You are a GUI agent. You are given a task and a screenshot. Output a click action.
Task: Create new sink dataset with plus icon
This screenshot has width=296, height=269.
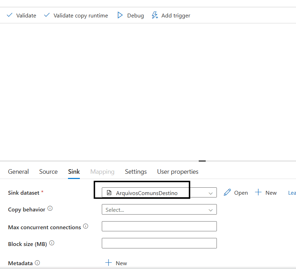(x=258, y=193)
